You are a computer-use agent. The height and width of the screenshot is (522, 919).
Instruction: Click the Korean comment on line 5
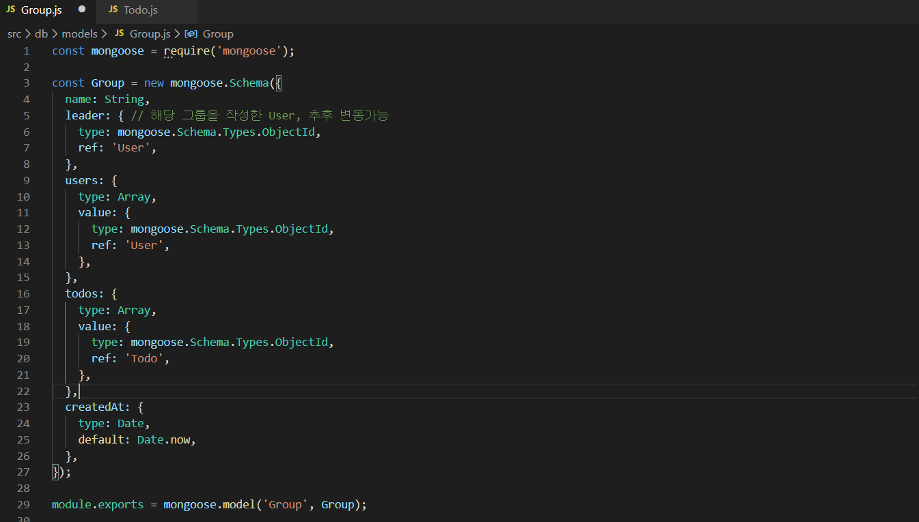[260, 115]
